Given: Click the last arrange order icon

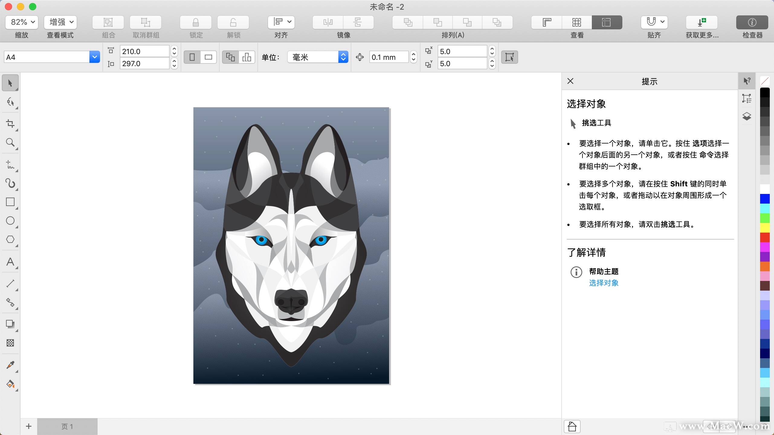Looking at the screenshot, I should tap(497, 22).
